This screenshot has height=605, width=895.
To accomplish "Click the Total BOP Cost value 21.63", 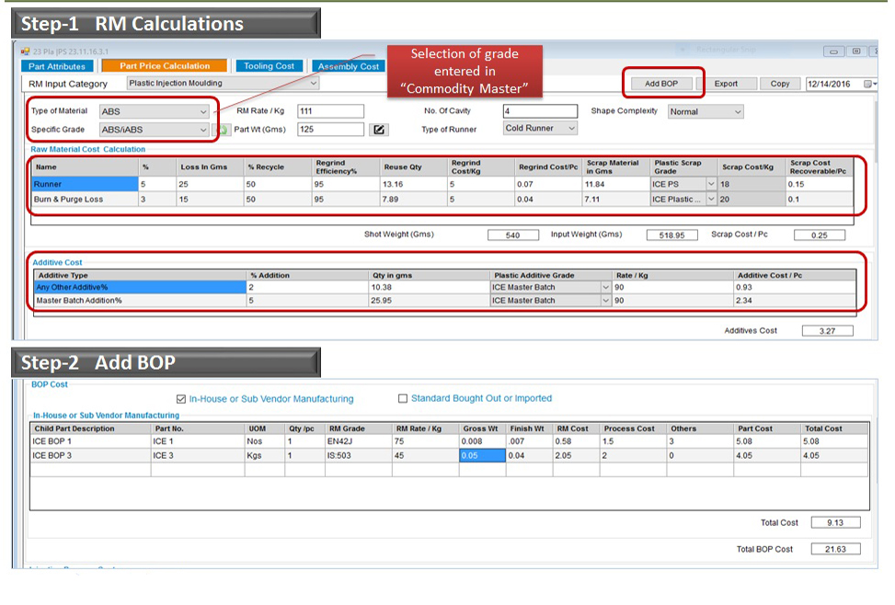I will coord(835,549).
